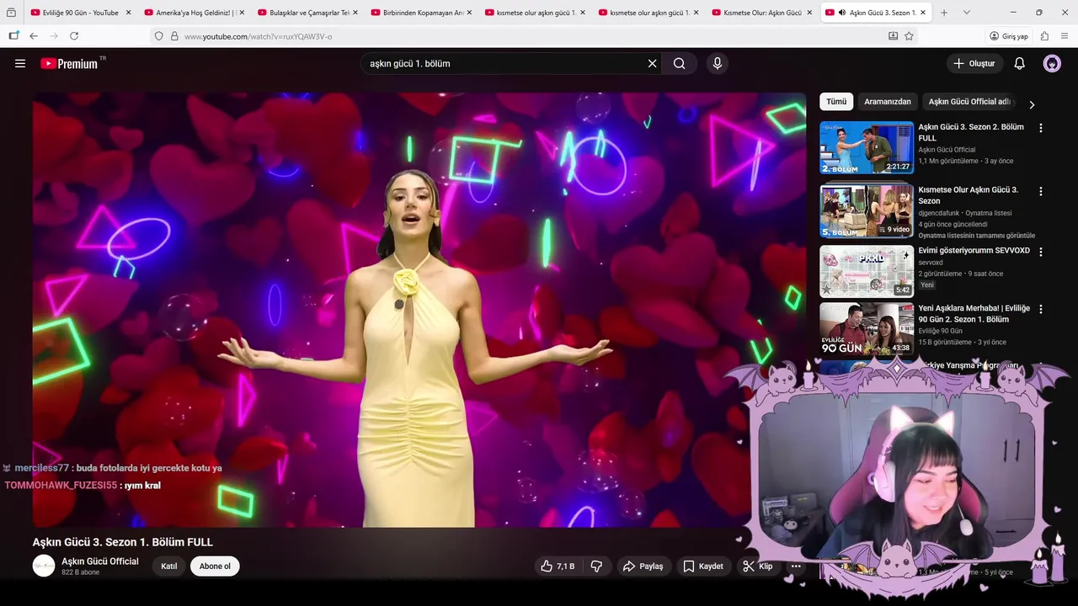Open options for Kısmetse Olur playlist item
Viewport: 1078px width, 606px height.
[1040, 191]
